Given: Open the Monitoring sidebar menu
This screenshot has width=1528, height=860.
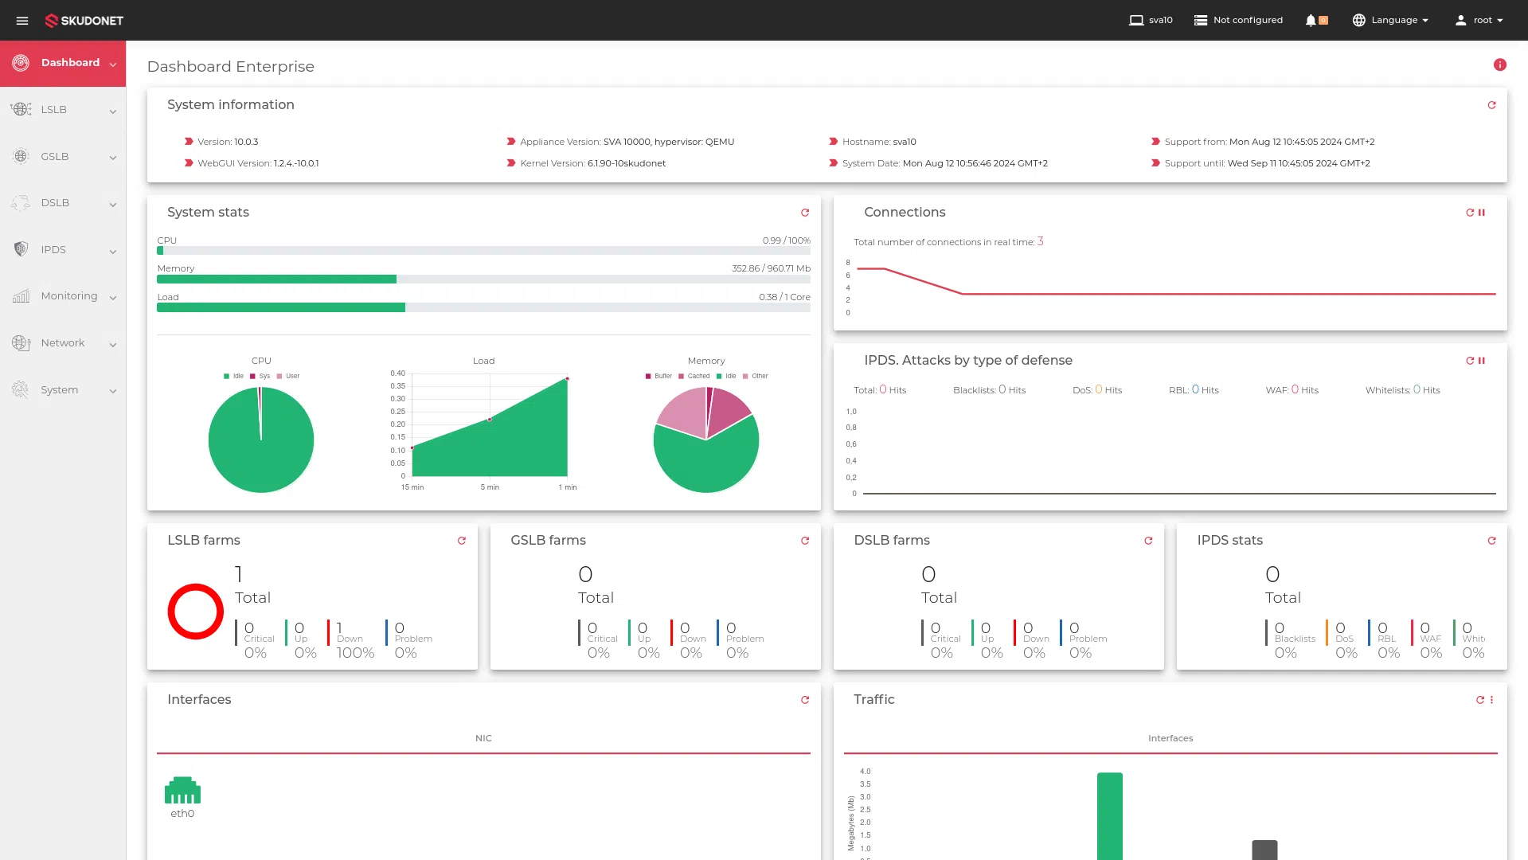Looking at the screenshot, I should click(x=63, y=296).
